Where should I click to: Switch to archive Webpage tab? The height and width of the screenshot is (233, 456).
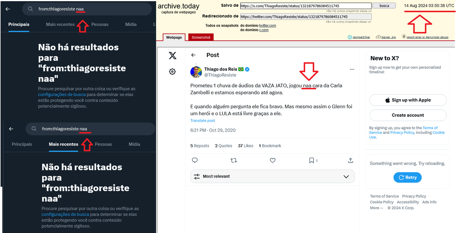(174, 37)
